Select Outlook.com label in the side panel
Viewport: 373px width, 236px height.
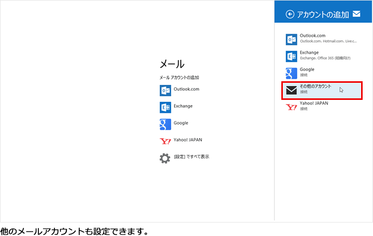click(x=312, y=36)
